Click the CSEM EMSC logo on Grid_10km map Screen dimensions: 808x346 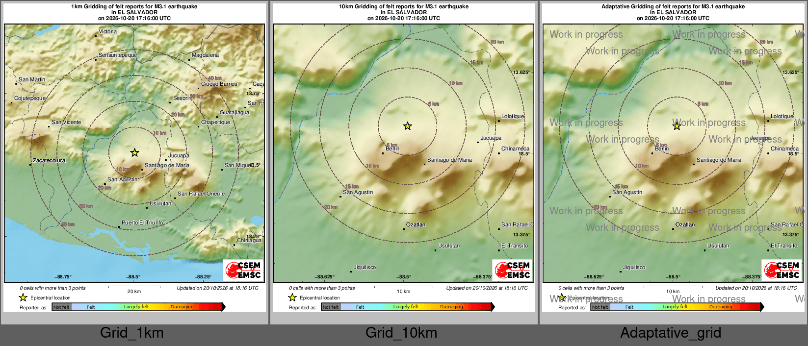(513, 270)
